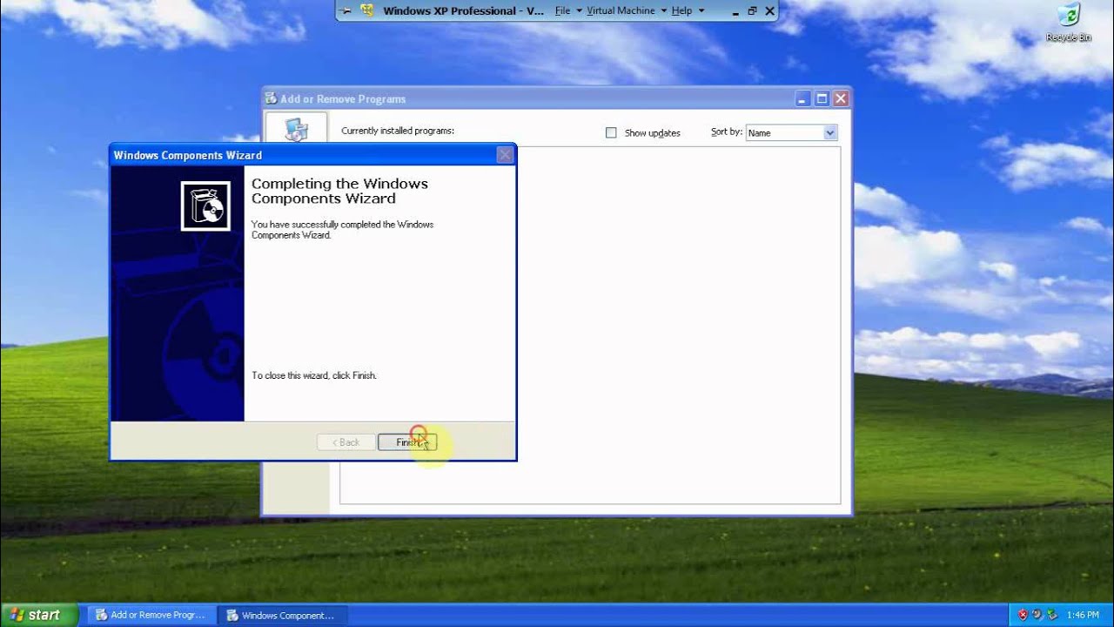Expand the Help menu dropdown arrow

click(x=701, y=11)
